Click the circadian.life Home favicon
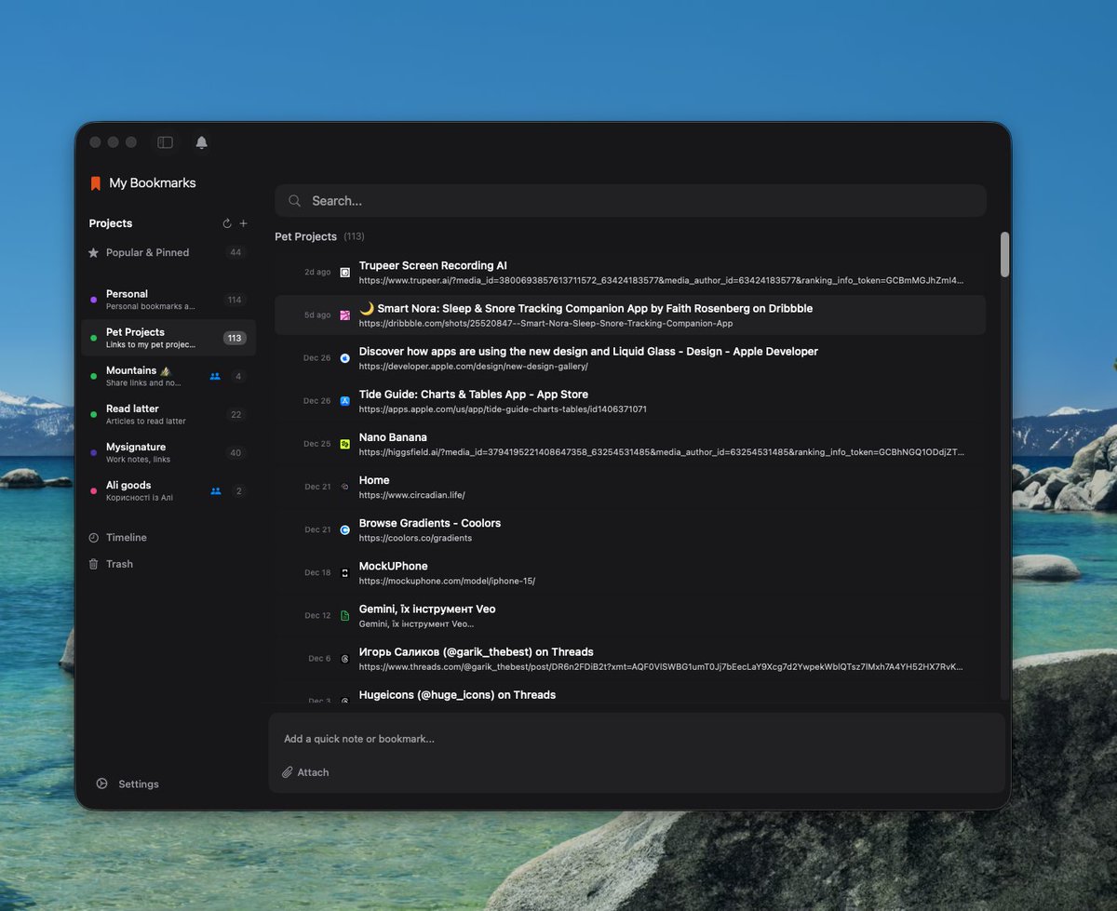The height and width of the screenshot is (911, 1117). (344, 487)
